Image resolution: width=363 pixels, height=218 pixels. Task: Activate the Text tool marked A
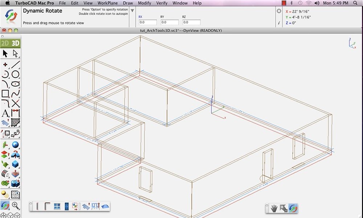click(x=5, y=113)
